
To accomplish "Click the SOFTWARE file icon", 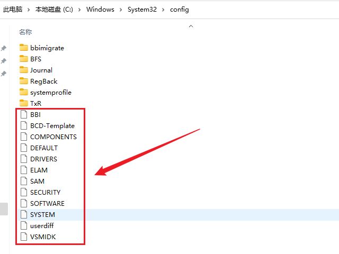I will [23, 203].
